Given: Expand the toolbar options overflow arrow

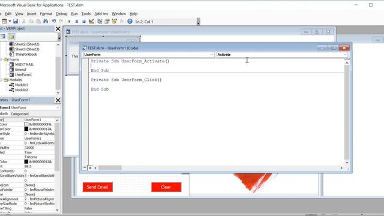Looking at the screenshot, I should [199, 22].
